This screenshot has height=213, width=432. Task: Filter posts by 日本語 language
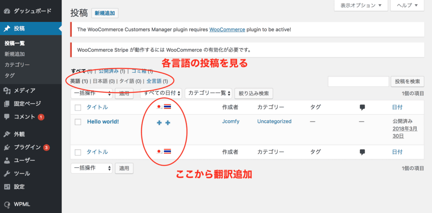click(x=100, y=81)
